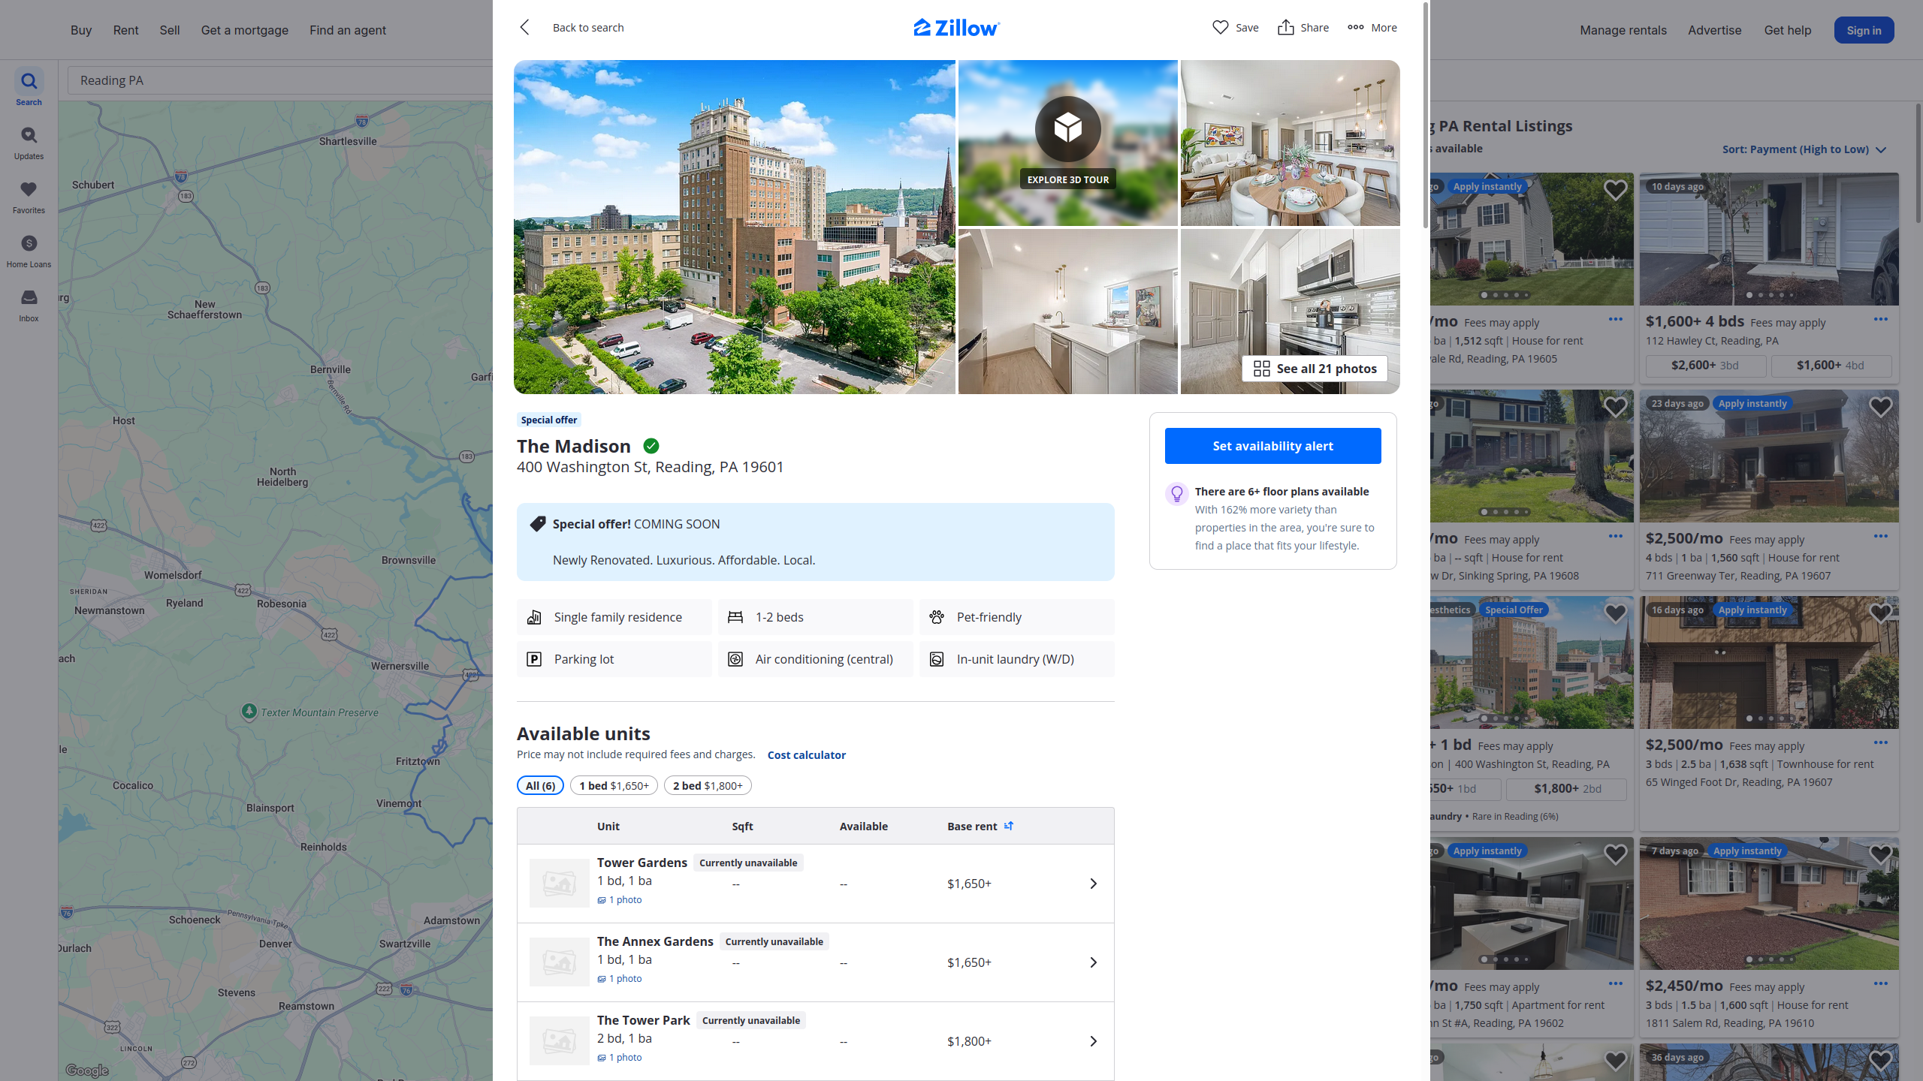View The Tower Park 1 photo link

(x=620, y=1057)
